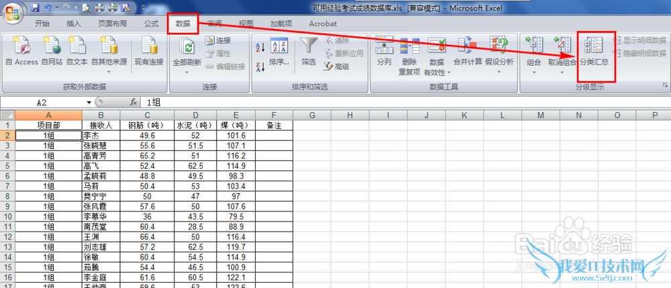
Task: Click the 属性 properties item
Action: coord(218,54)
